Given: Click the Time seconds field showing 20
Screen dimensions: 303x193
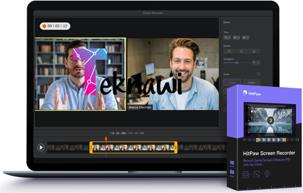Looking at the screenshot, I should [245, 37].
